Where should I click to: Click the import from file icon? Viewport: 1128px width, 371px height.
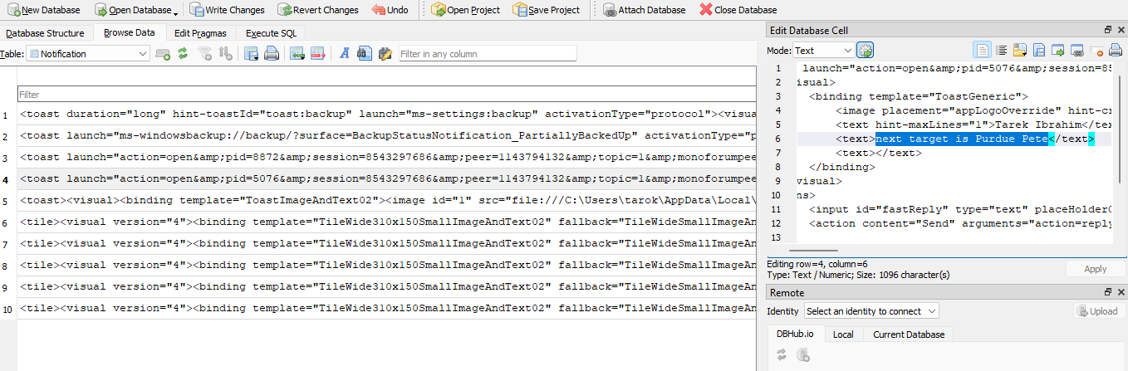[x=1020, y=51]
